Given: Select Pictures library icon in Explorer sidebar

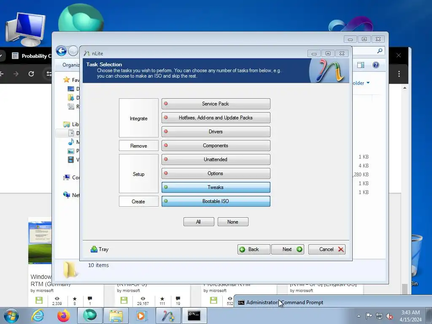Looking at the screenshot, I should [71, 151].
